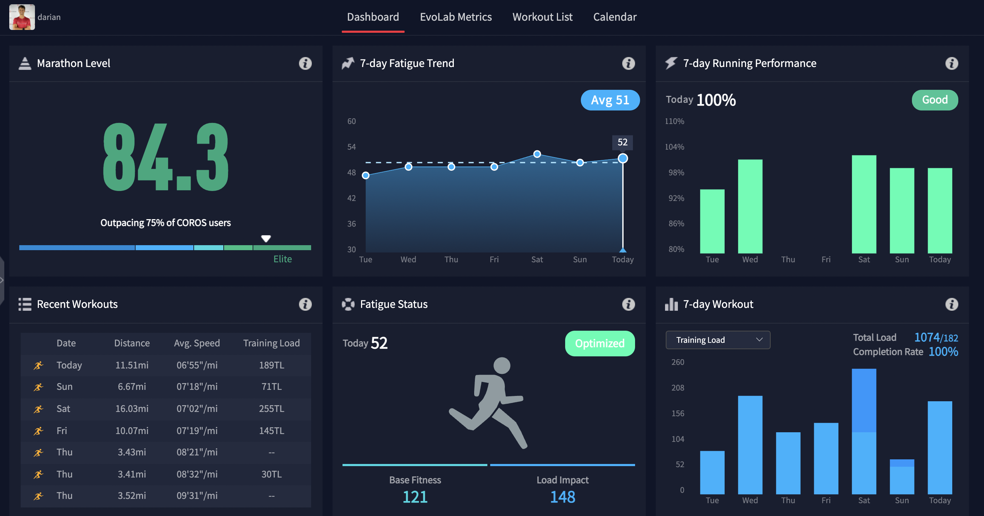Open Friday 10.07mi workout row

click(166, 431)
